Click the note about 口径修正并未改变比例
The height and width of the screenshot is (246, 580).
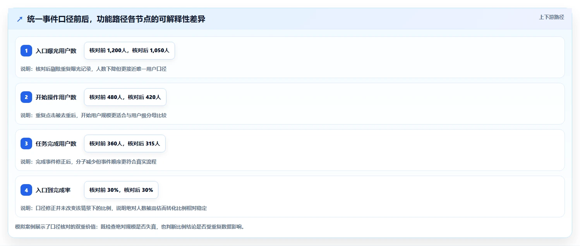(x=113, y=208)
